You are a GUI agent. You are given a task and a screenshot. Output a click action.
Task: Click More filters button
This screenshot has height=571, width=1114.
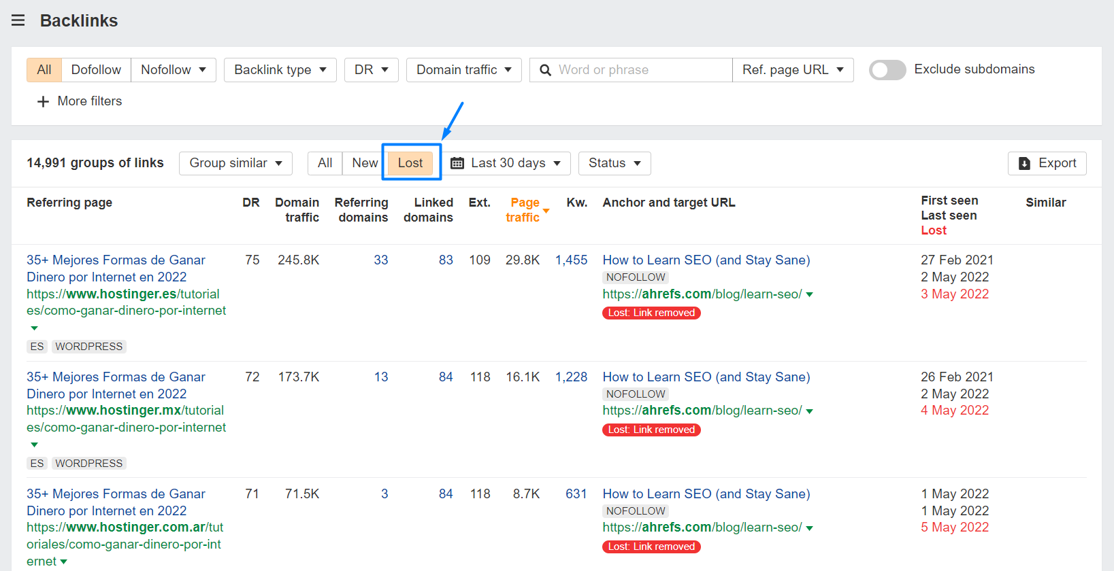pyautogui.click(x=80, y=101)
